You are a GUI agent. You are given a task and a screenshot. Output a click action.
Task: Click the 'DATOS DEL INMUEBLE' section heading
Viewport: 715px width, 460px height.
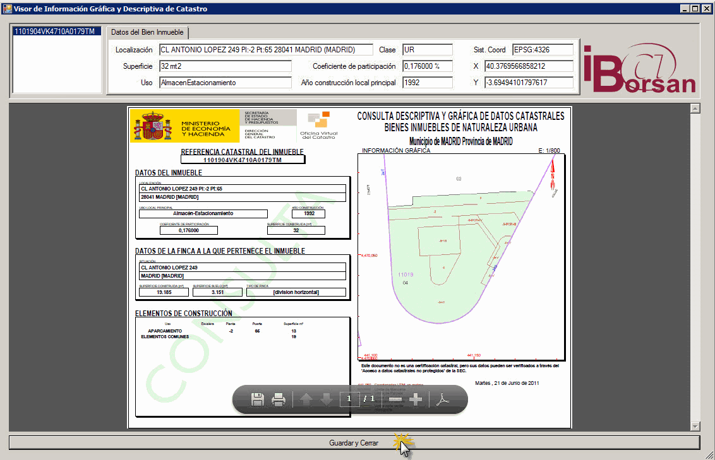168,173
